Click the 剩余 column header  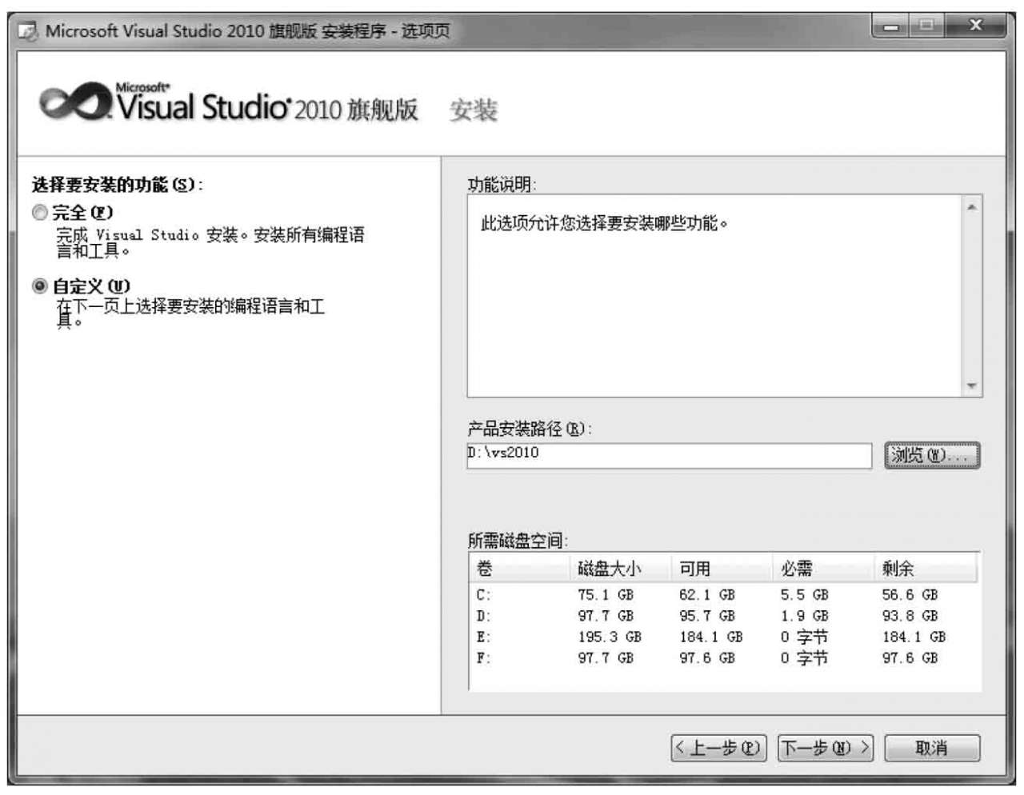pyautogui.click(x=925, y=569)
